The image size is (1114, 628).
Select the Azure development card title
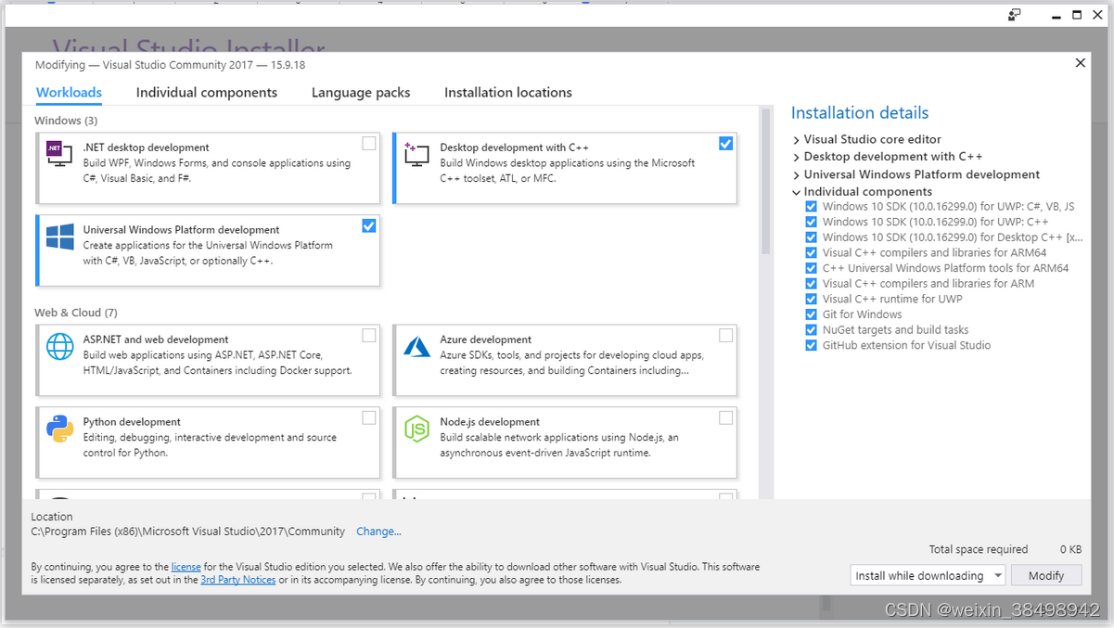coord(486,340)
